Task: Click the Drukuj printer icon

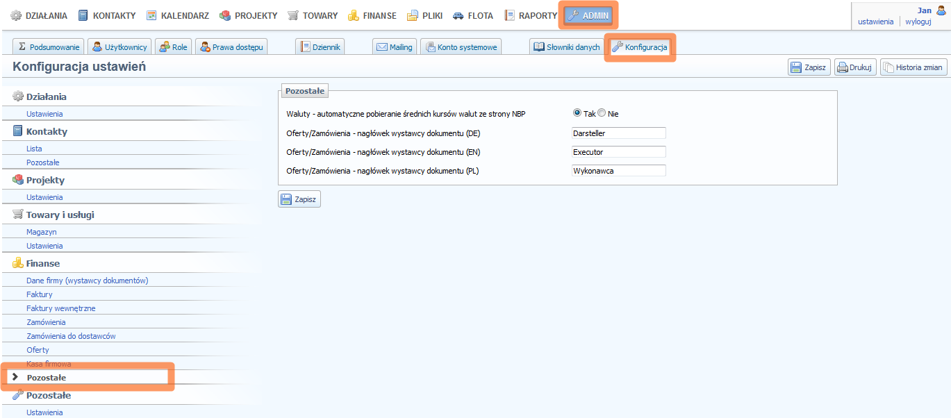Action: (842, 68)
